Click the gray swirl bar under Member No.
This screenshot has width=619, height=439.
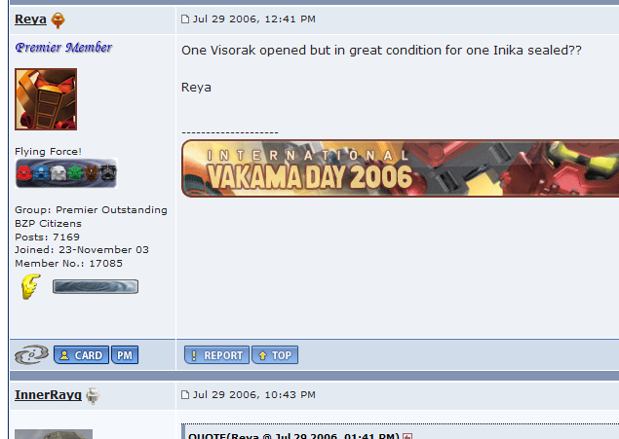coord(96,286)
